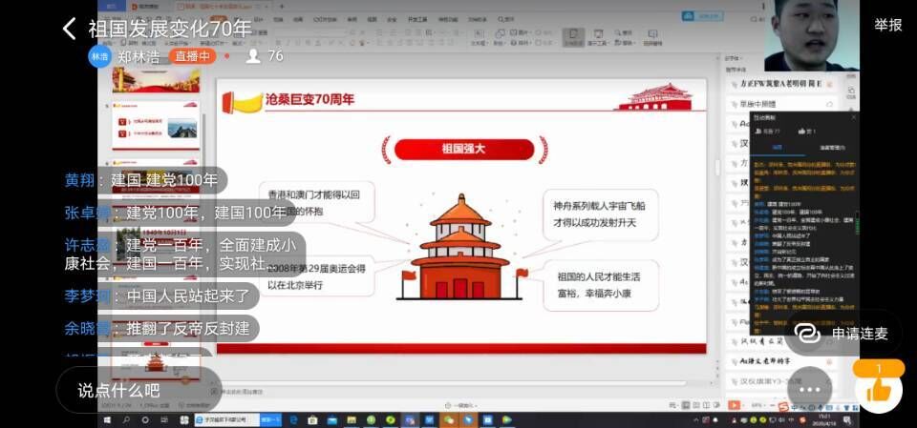
Task: Open the 开发工具 ribbon tab
Action: [x=418, y=19]
